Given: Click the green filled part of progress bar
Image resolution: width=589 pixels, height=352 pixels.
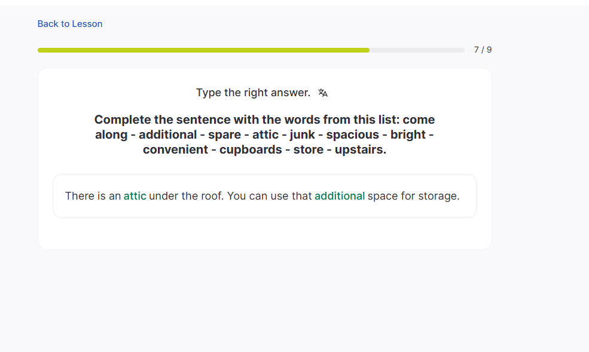Looking at the screenshot, I should [203, 50].
